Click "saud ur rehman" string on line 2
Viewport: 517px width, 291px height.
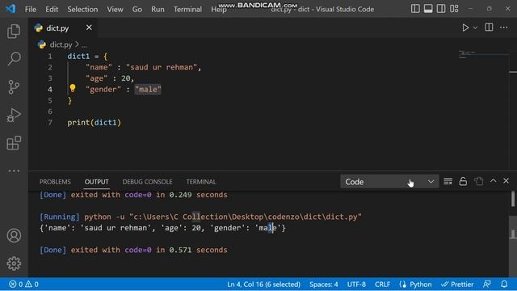point(162,67)
